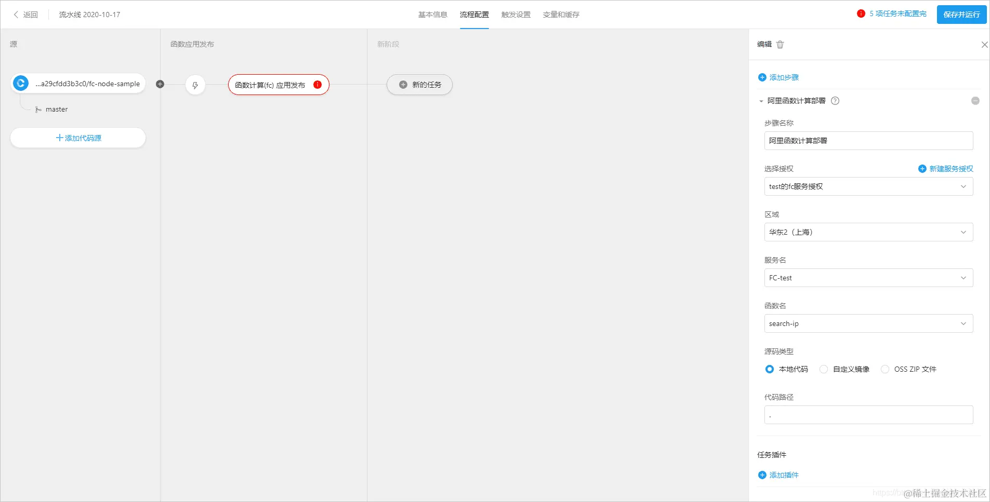Click the trash delete icon next to 编辑
This screenshot has height=502, width=990.
pyautogui.click(x=780, y=45)
